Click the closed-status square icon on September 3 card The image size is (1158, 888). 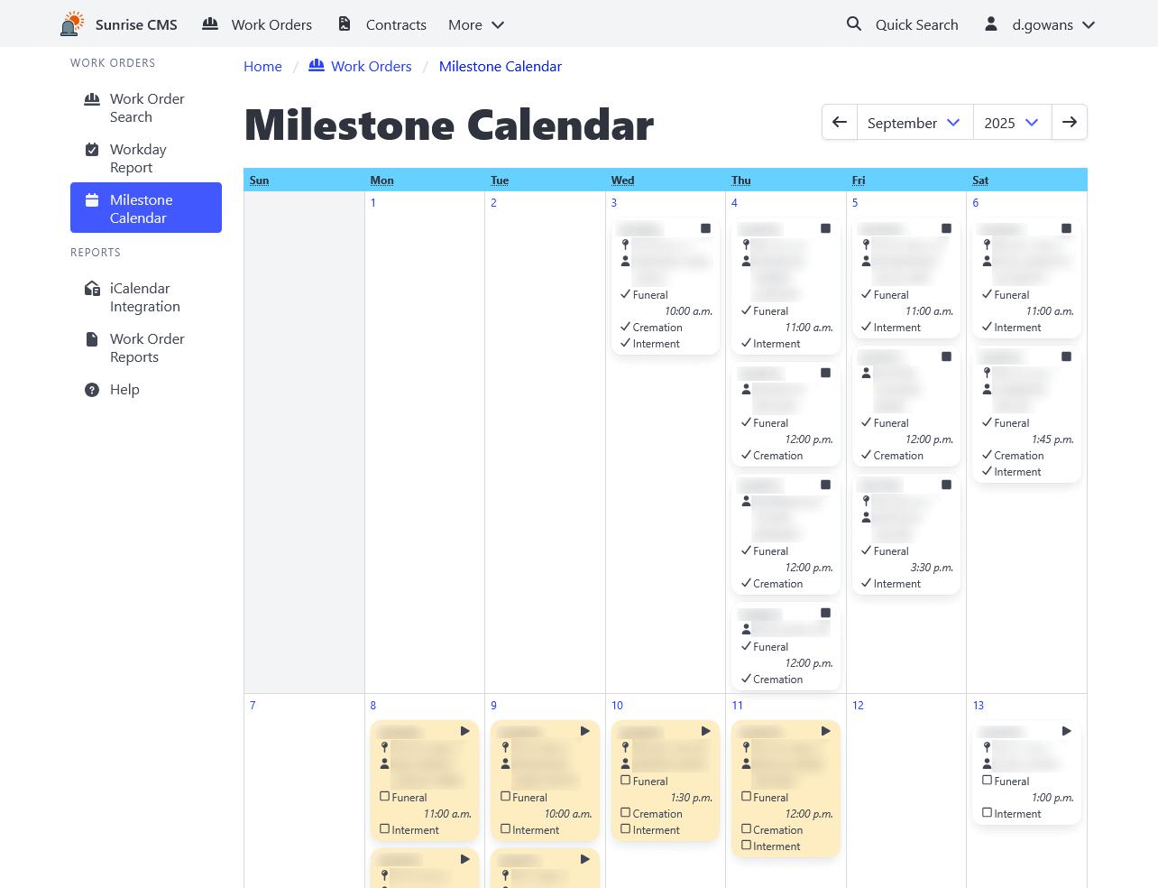705,228
